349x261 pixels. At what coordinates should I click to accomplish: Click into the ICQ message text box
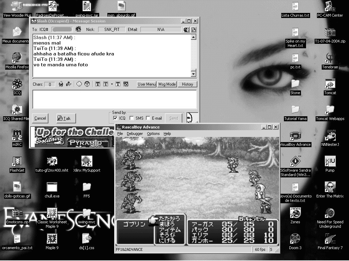point(115,99)
